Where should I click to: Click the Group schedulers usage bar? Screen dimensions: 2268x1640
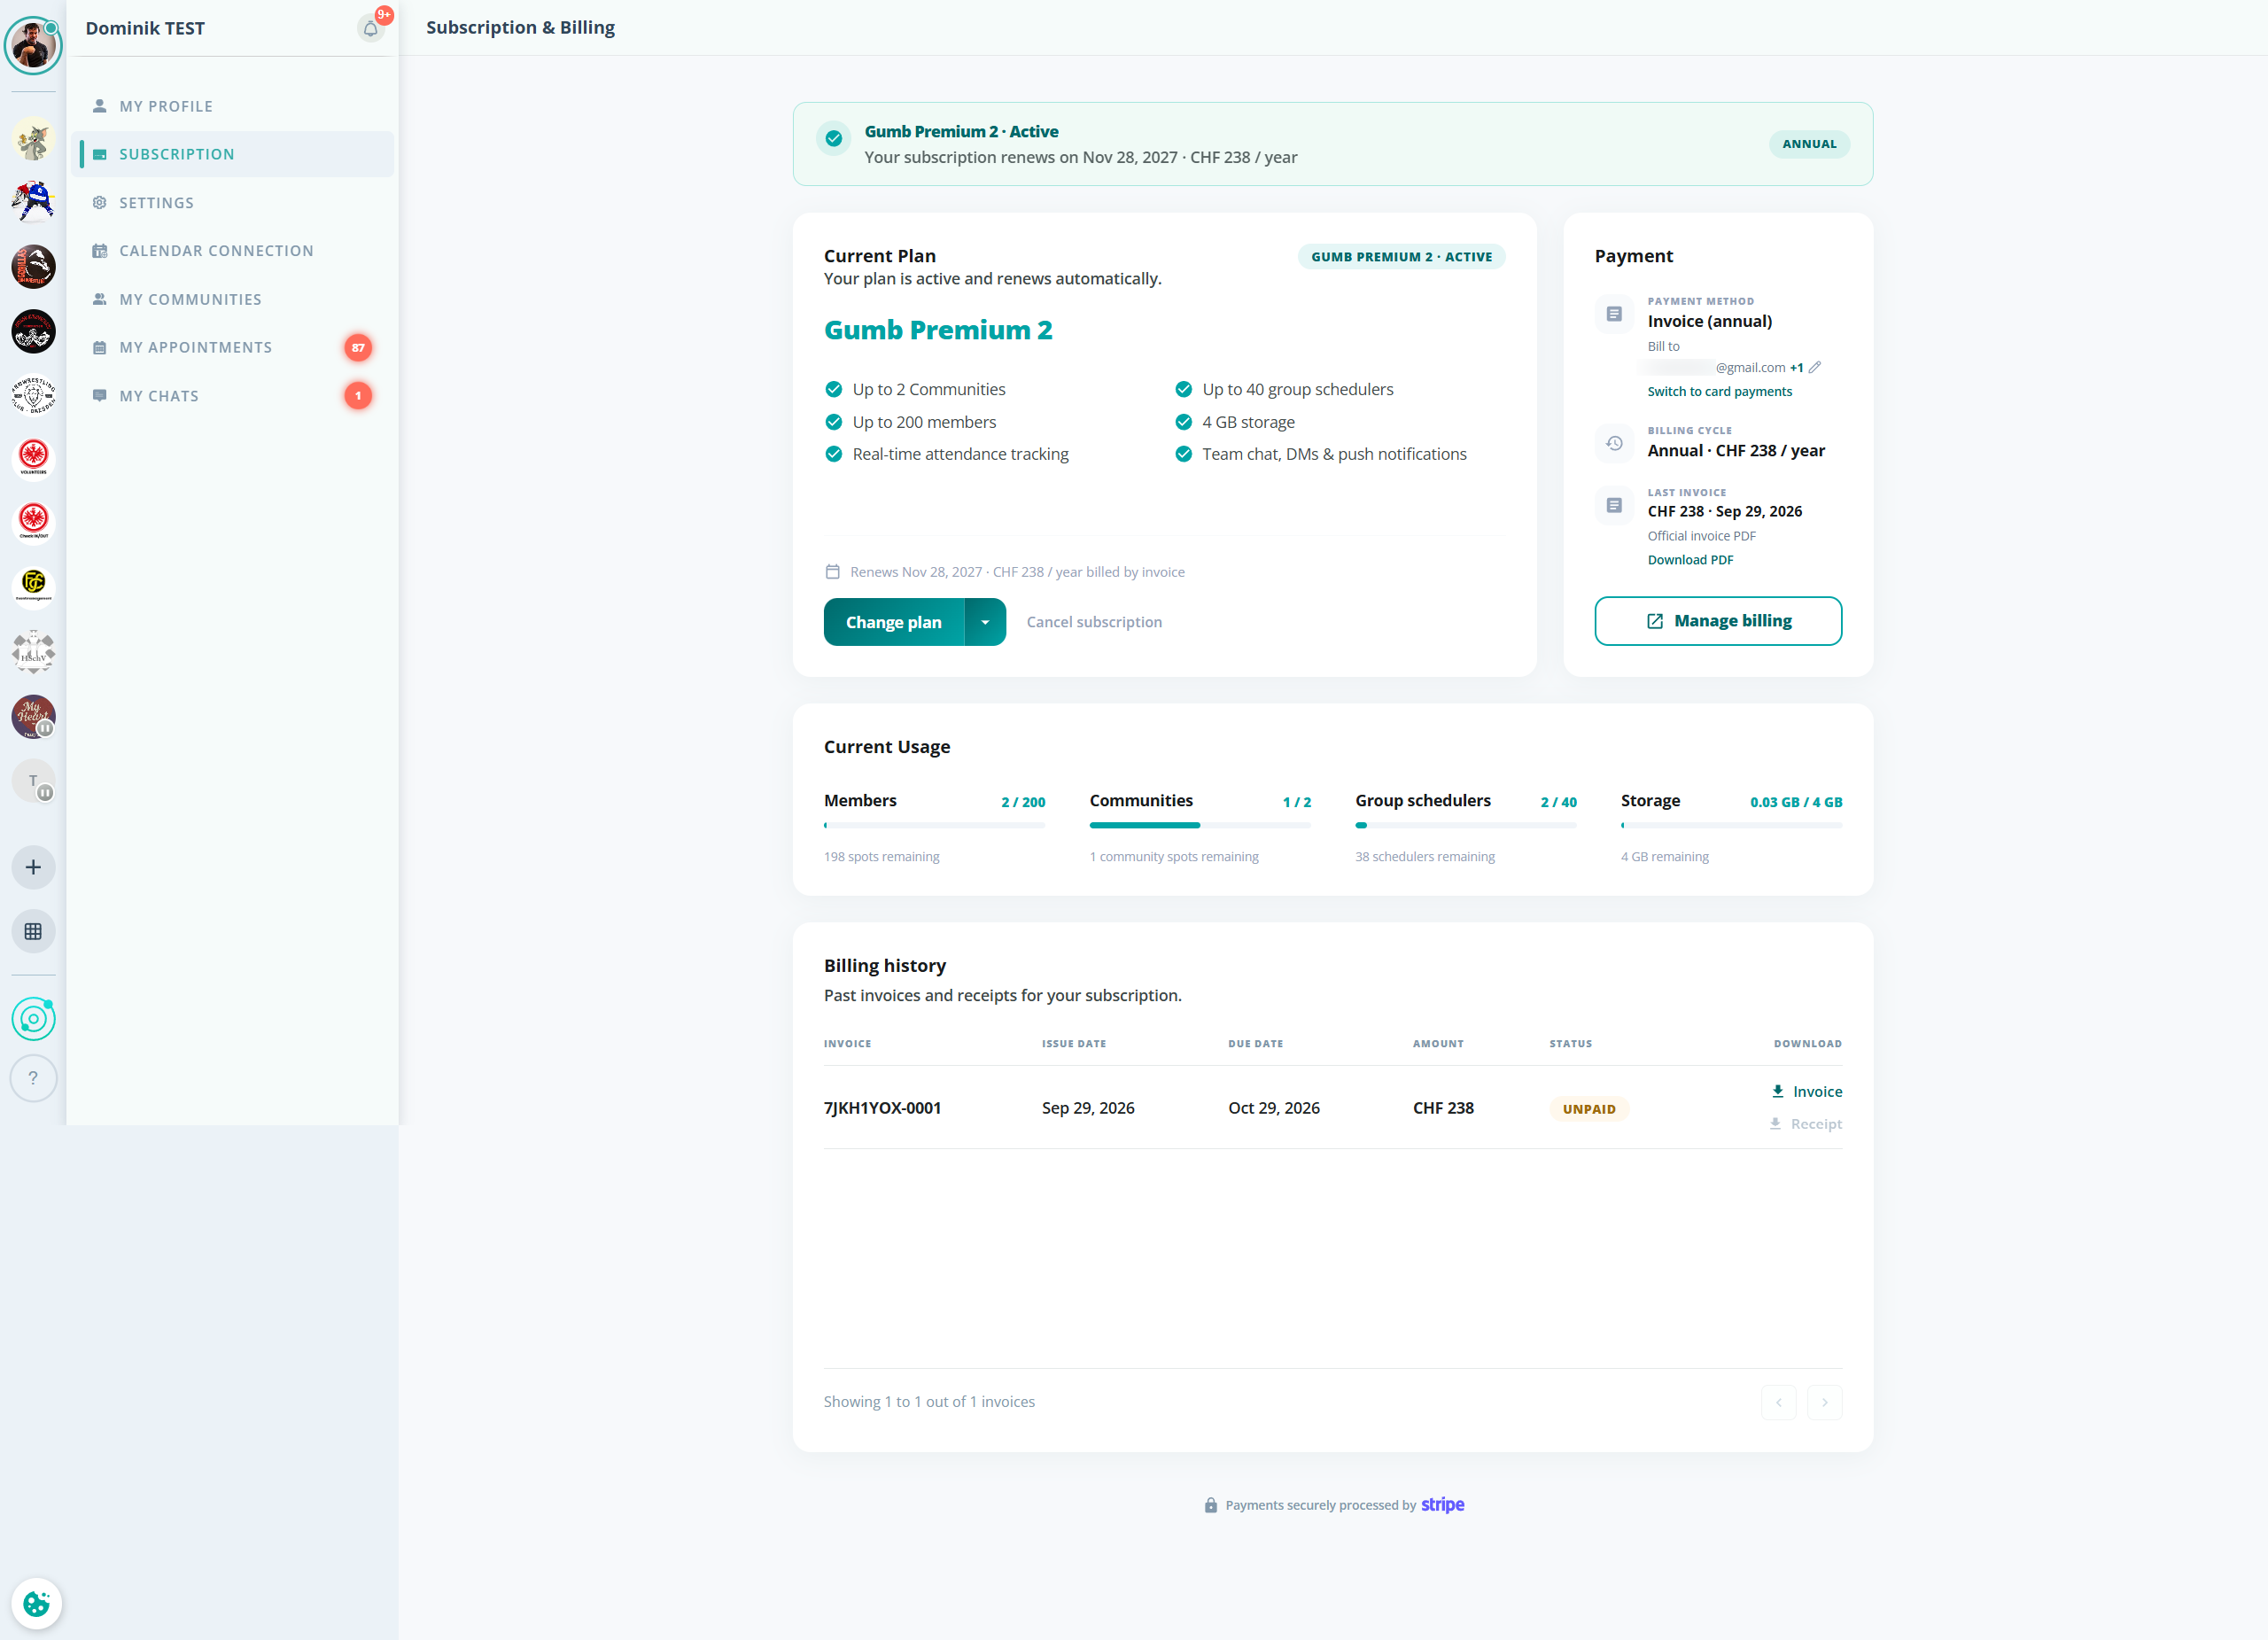point(1466,825)
